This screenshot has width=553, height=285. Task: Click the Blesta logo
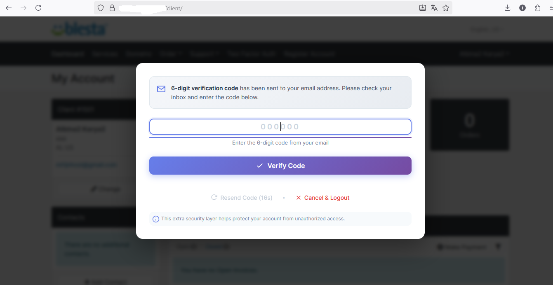click(80, 29)
